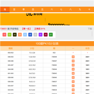Select the 冠 tab

[5, 9]
